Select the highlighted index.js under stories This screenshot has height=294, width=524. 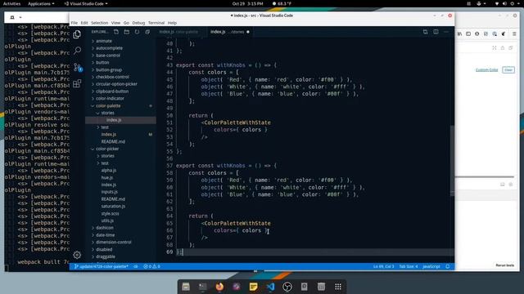[x=120, y=120]
